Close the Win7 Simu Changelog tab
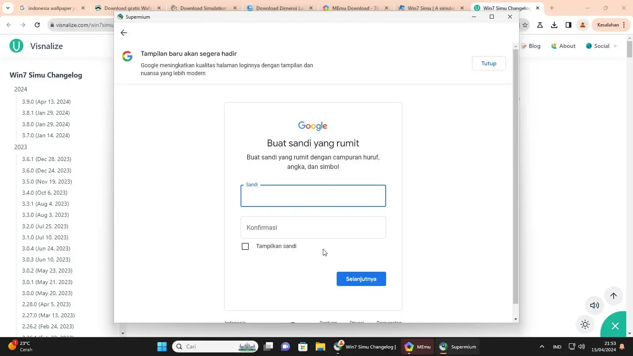This screenshot has height=356, width=633. coord(538,8)
